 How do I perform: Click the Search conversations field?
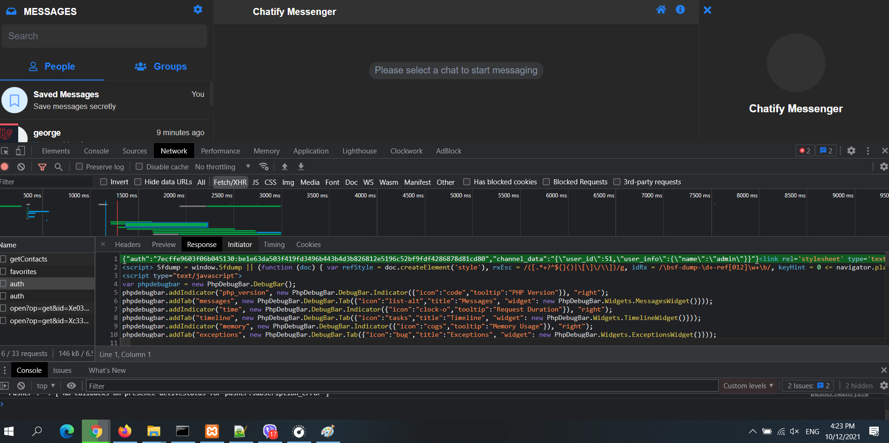pyautogui.click(x=104, y=36)
